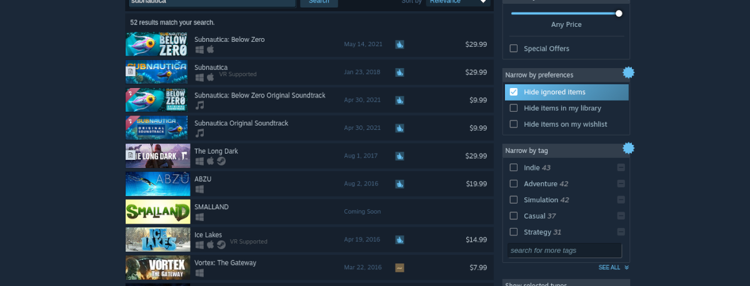Check the Indie tag filter
The height and width of the screenshot is (286, 750).
514,167
